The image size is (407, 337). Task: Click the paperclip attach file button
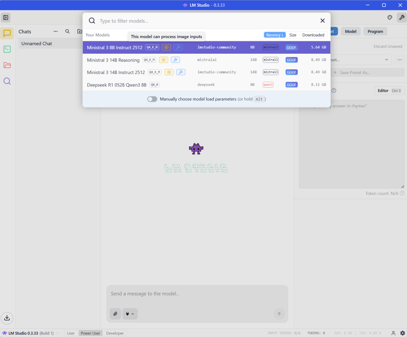pos(115,314)
